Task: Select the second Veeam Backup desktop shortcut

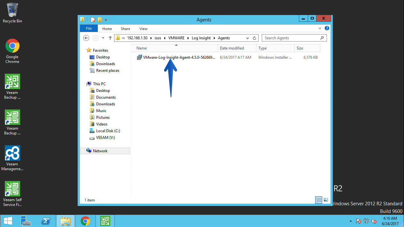Action: pyautogui.click(x=12, y=123)
